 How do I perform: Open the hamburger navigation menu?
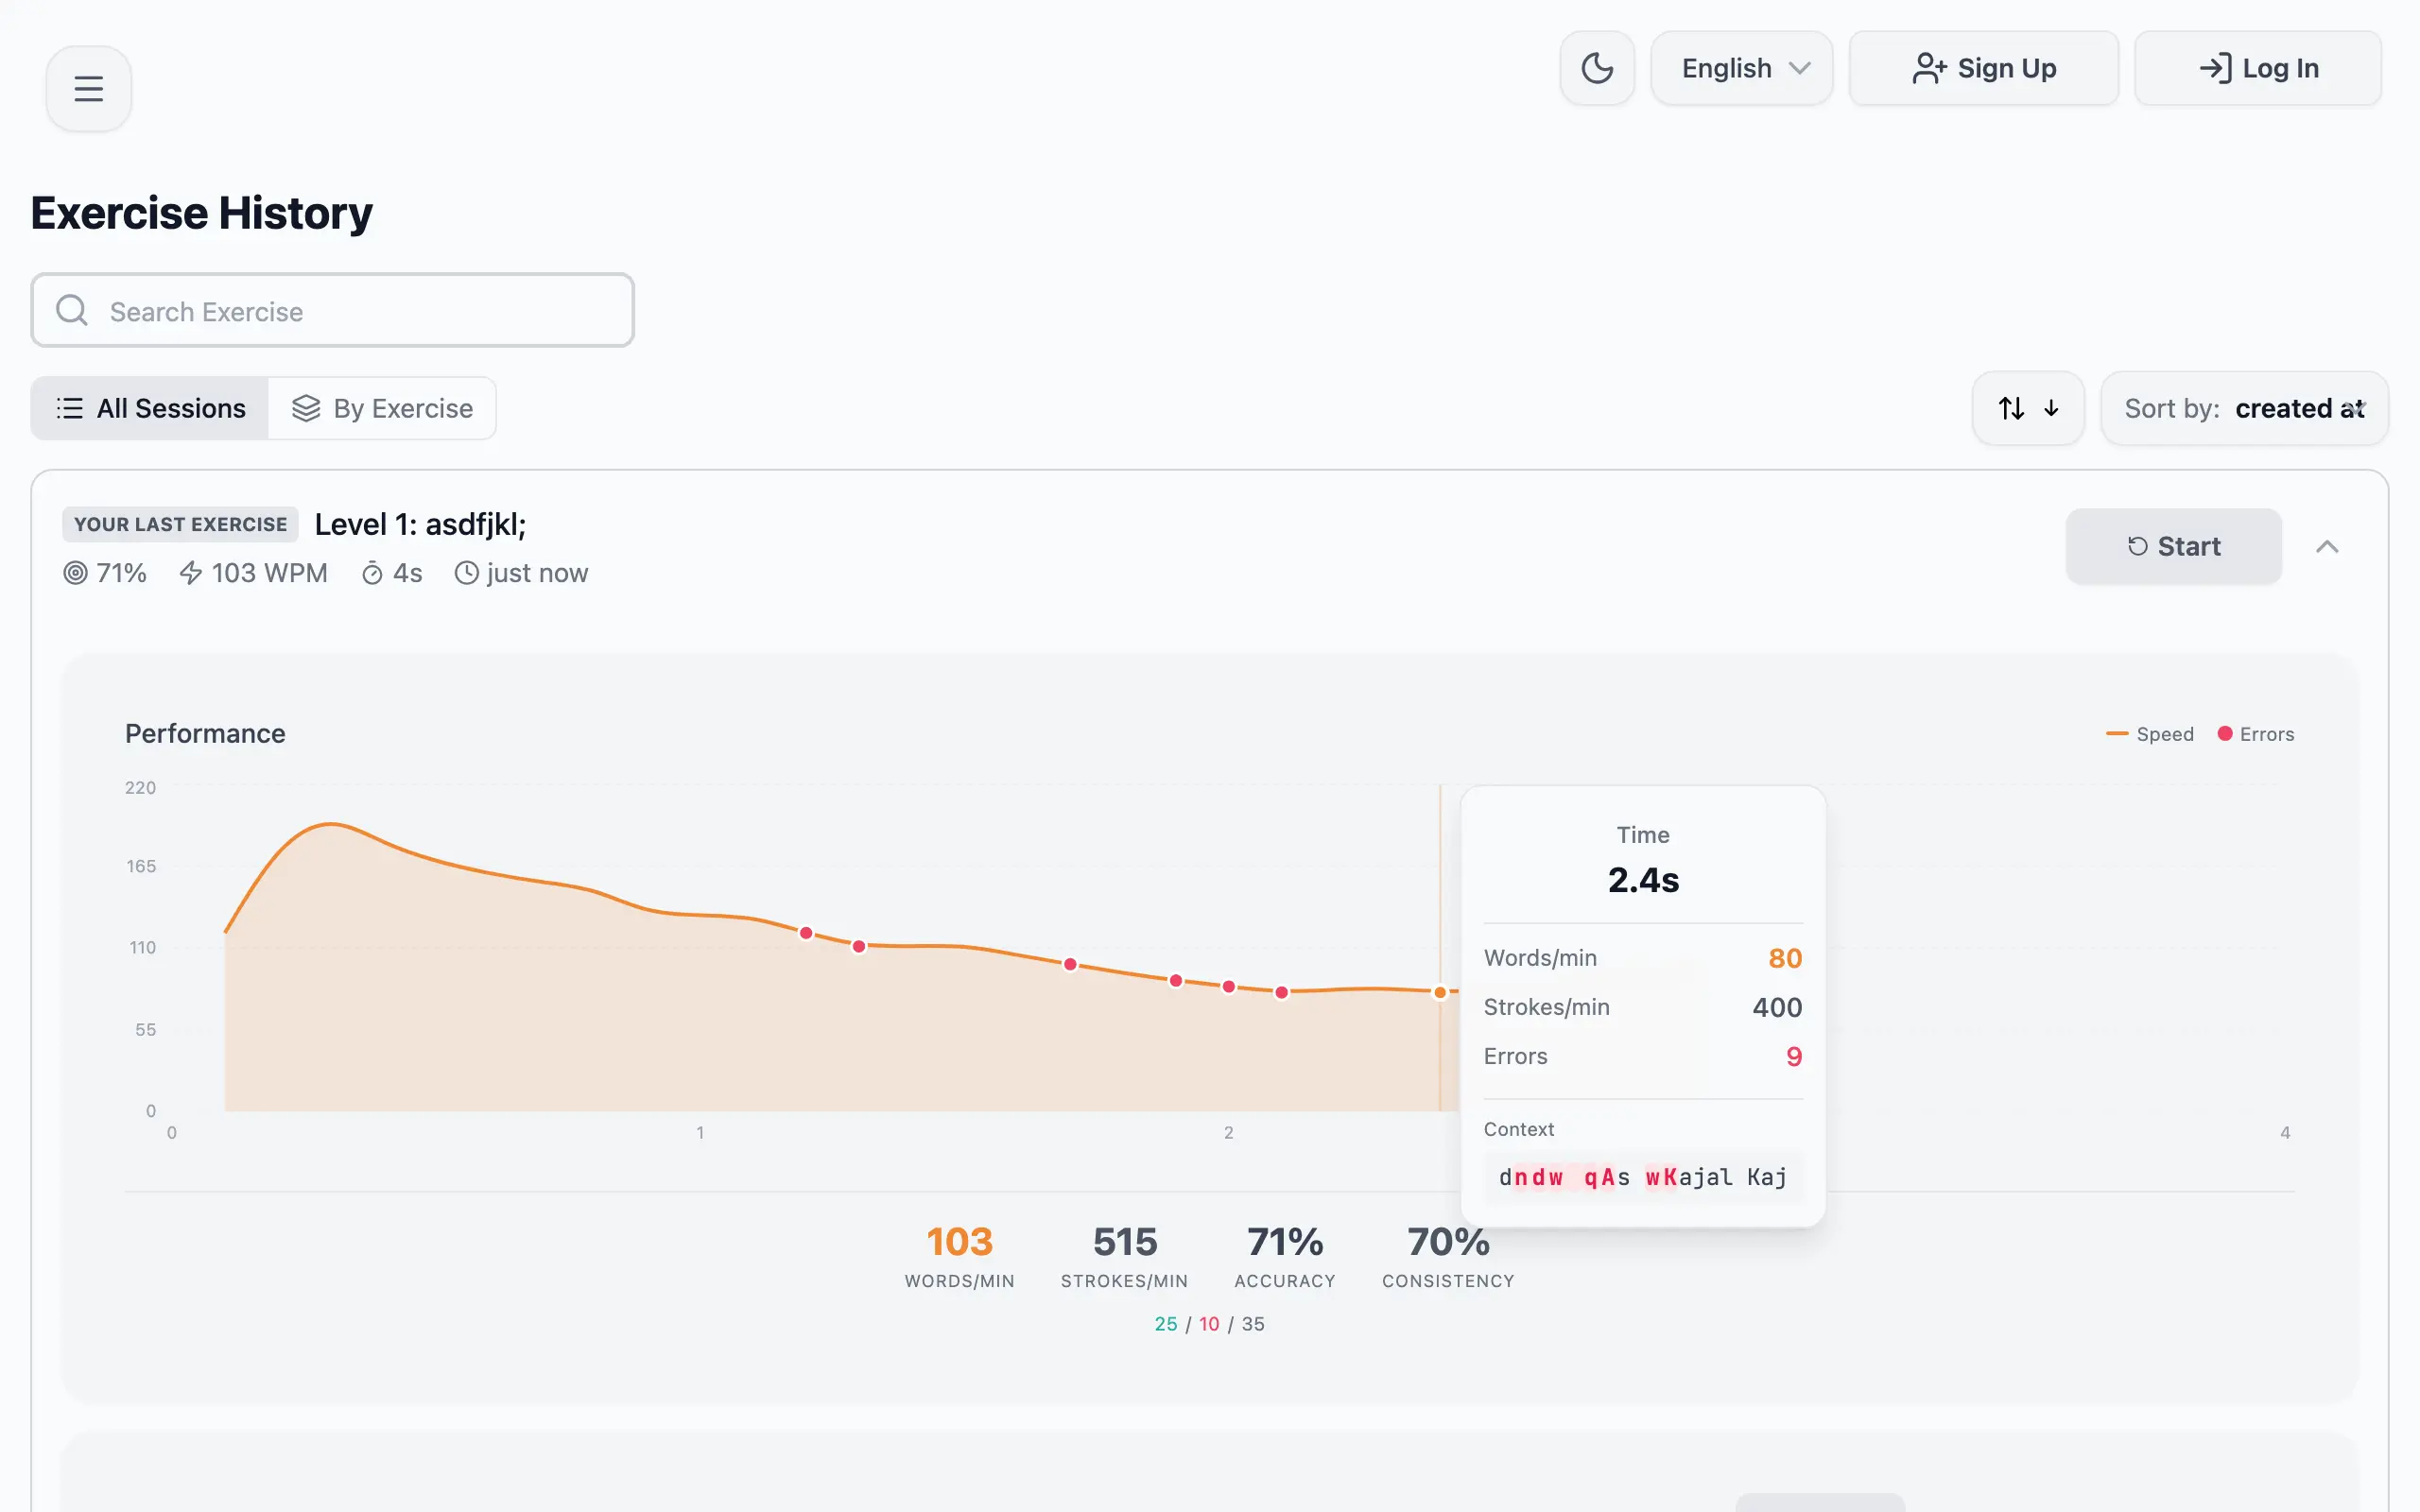click(88, 88)
